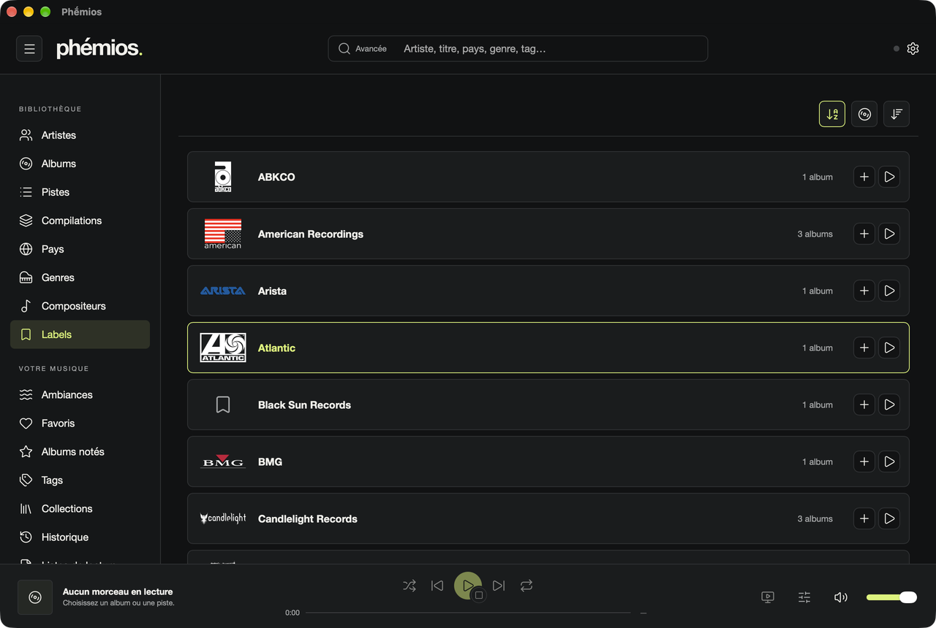Image resolution: width=936 pixels, height=628 pixels.
Task: Click the playback progress bar
Action: tap(468, 613)
